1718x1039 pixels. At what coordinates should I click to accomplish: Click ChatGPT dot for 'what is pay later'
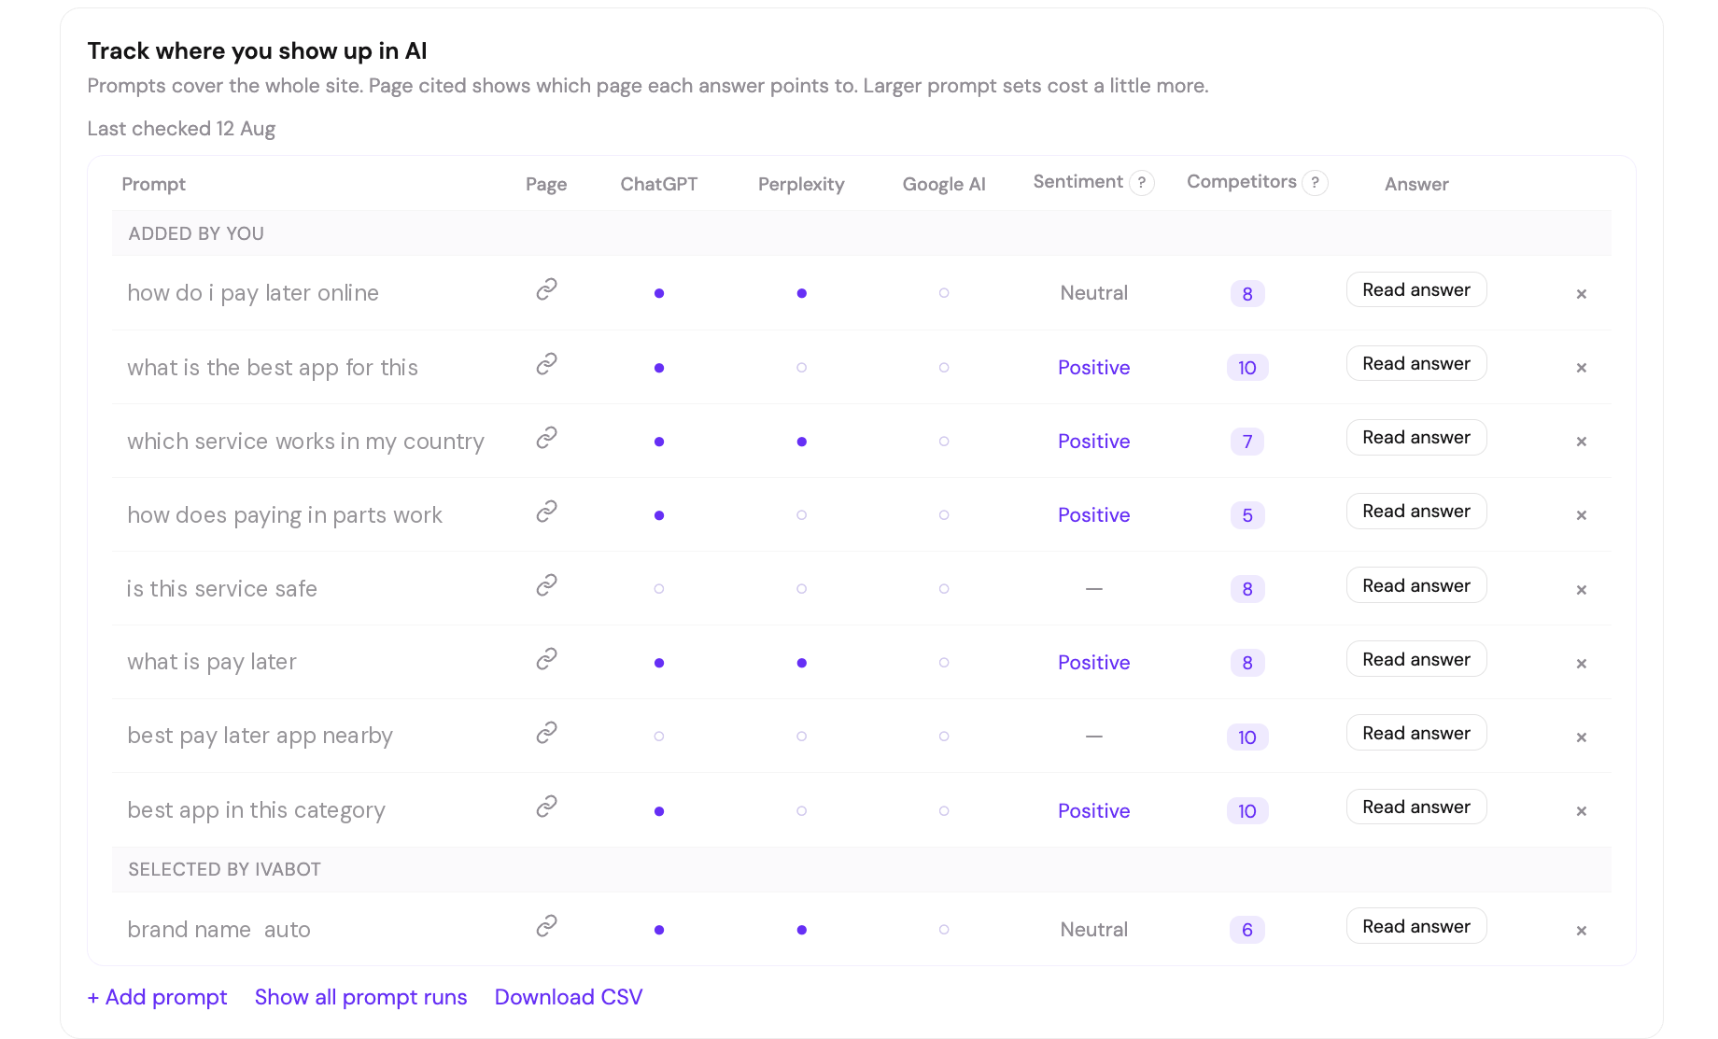[x=659, y=663]
